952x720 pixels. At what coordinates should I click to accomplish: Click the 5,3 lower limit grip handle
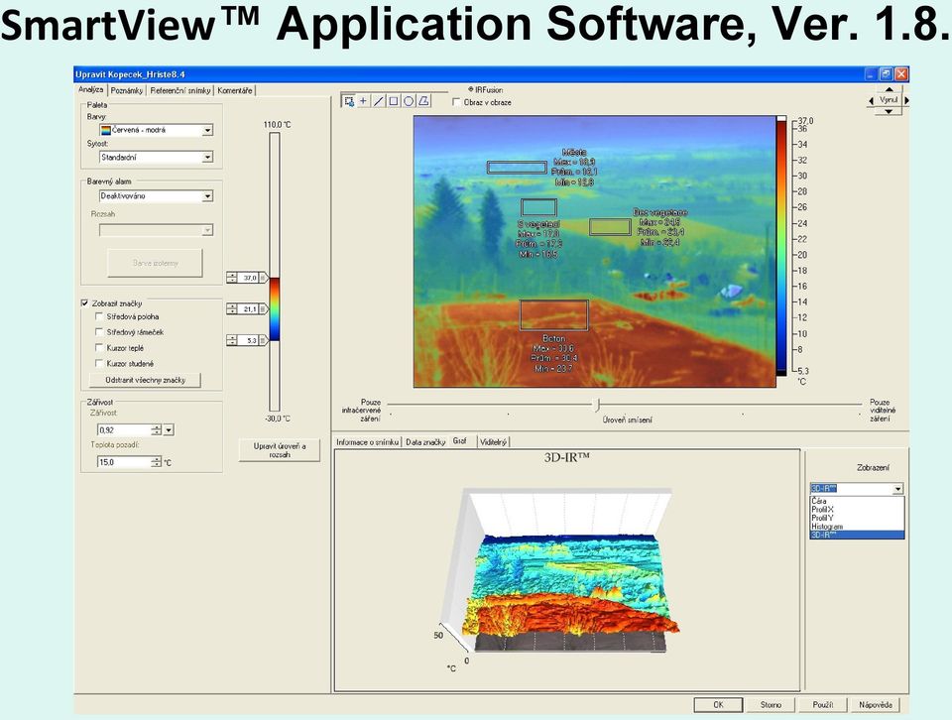click(x=264, y=340)
